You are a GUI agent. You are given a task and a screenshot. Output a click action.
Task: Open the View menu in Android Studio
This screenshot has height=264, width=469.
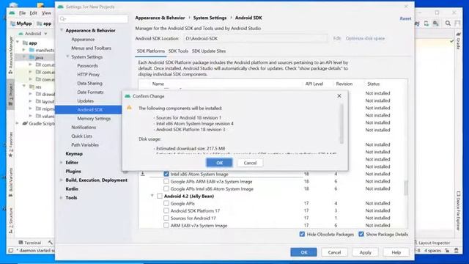(46, 13)
